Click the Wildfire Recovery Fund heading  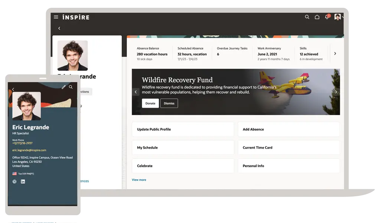tap(177, 80)
